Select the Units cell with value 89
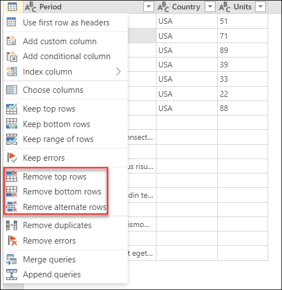This screenshot has width=282, height=290. pos(243,50)
